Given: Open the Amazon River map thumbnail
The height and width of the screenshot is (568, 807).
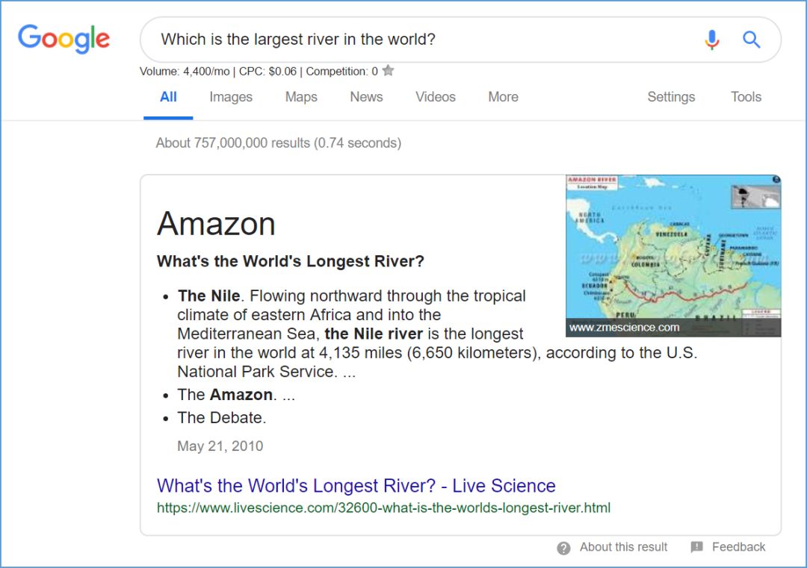Looking at the screenshot, I should tap(673, 255).
